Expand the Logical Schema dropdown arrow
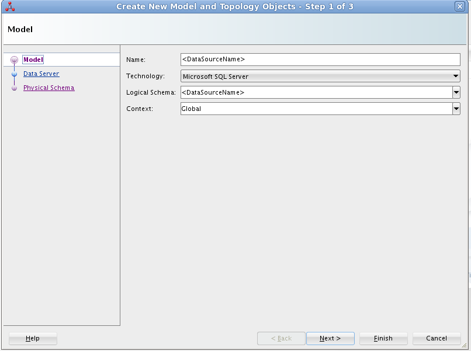This screenshot has width=471, height=351. [x=456, y=92]
